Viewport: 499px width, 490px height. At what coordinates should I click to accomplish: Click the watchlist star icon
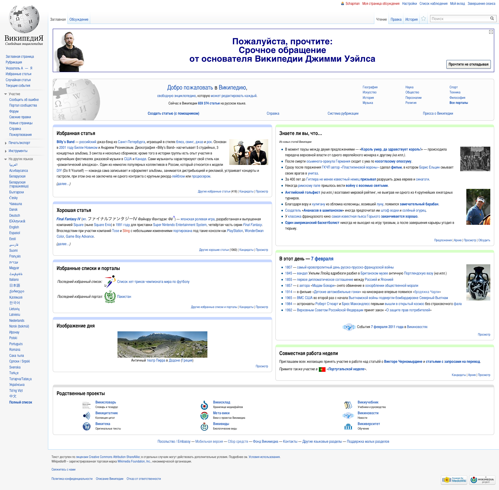(x=423, y=19)
